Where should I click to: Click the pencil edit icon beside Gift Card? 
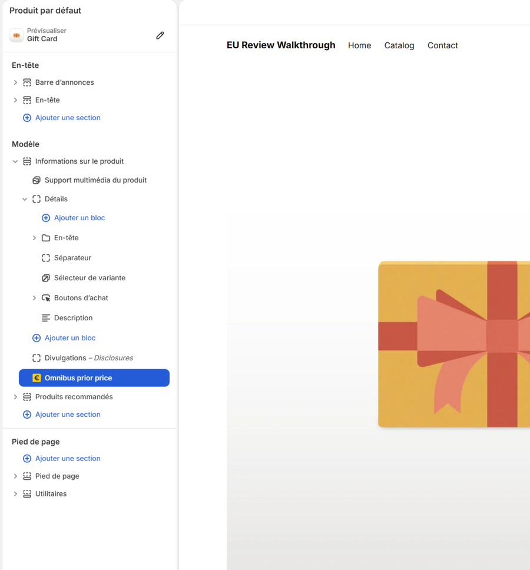click(160, 35)
